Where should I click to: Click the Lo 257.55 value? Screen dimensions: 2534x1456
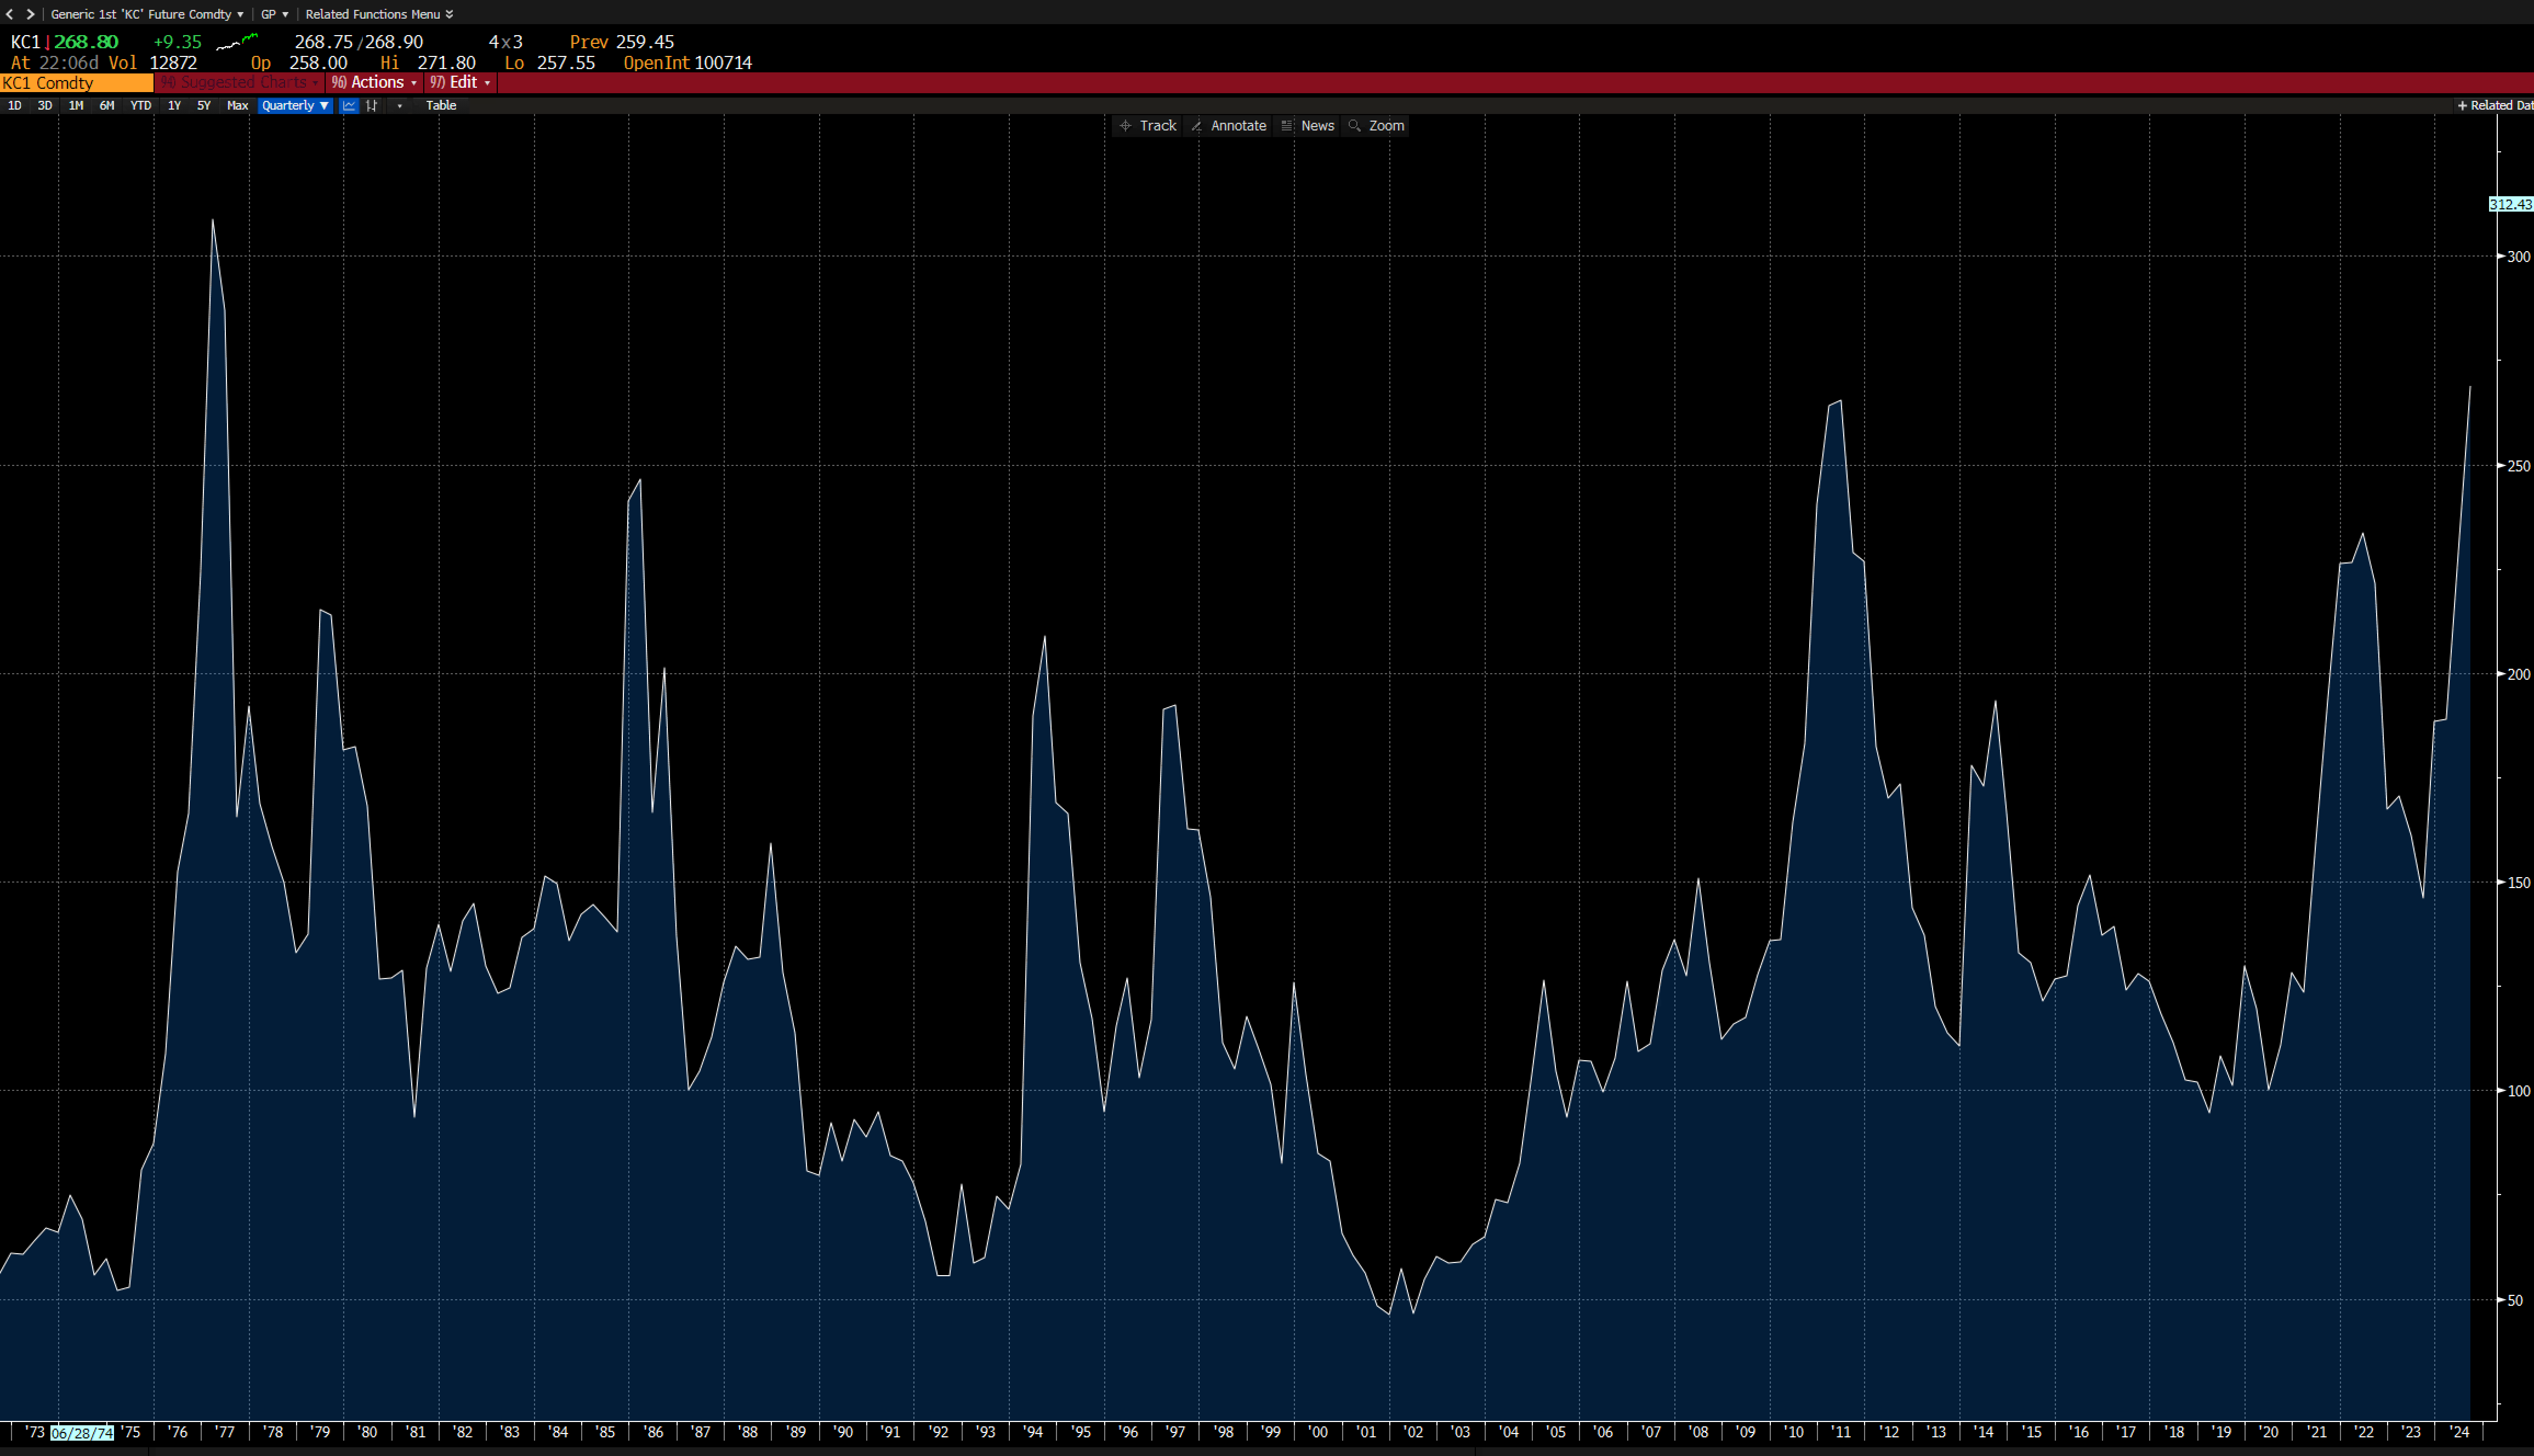click(x=550, y=63)
